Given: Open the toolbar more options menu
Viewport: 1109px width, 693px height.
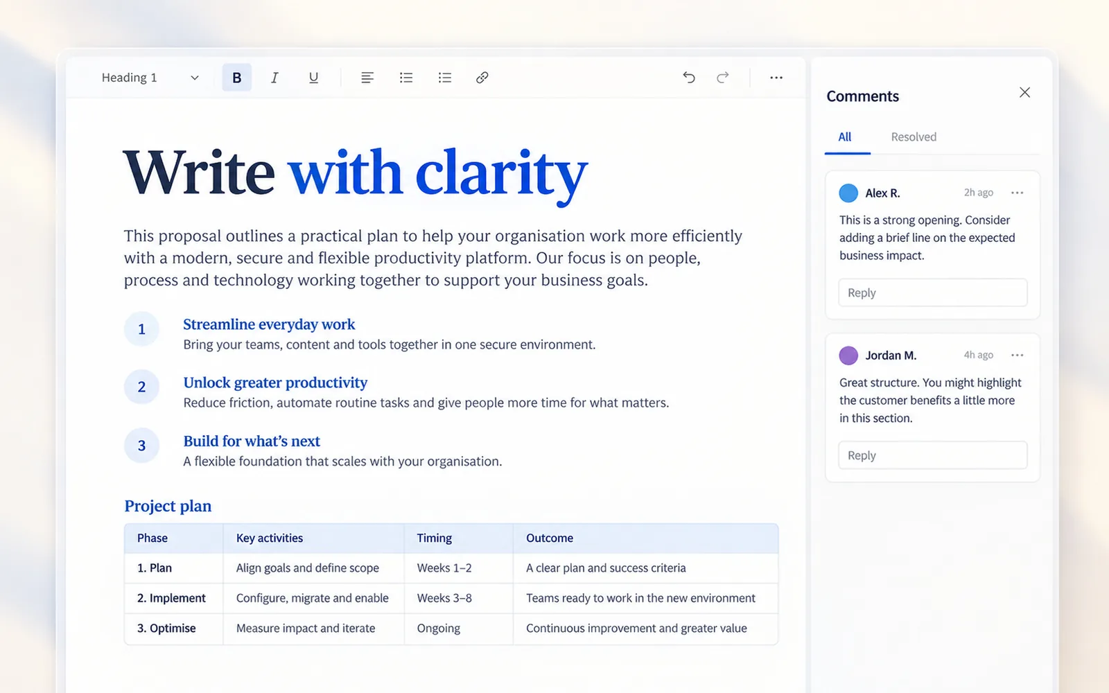Looking at the screenshot, I should click(776, 78).
